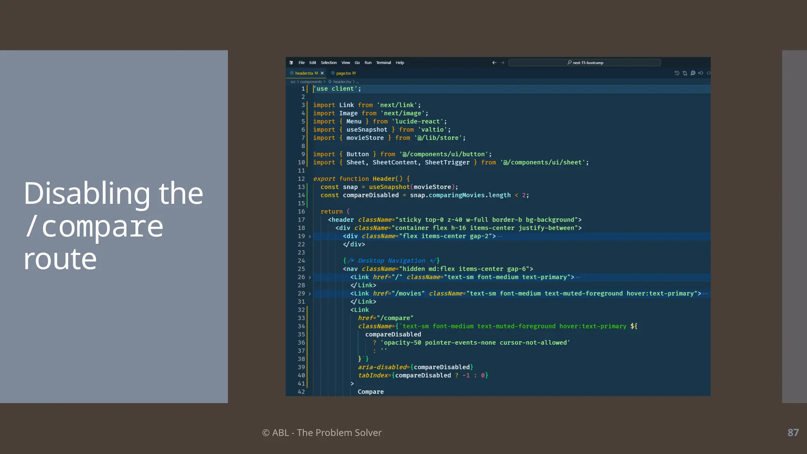This screenshot has height=454, width=807.
Task: Go back with the left arrow
Action: click(x=494, y=63)
